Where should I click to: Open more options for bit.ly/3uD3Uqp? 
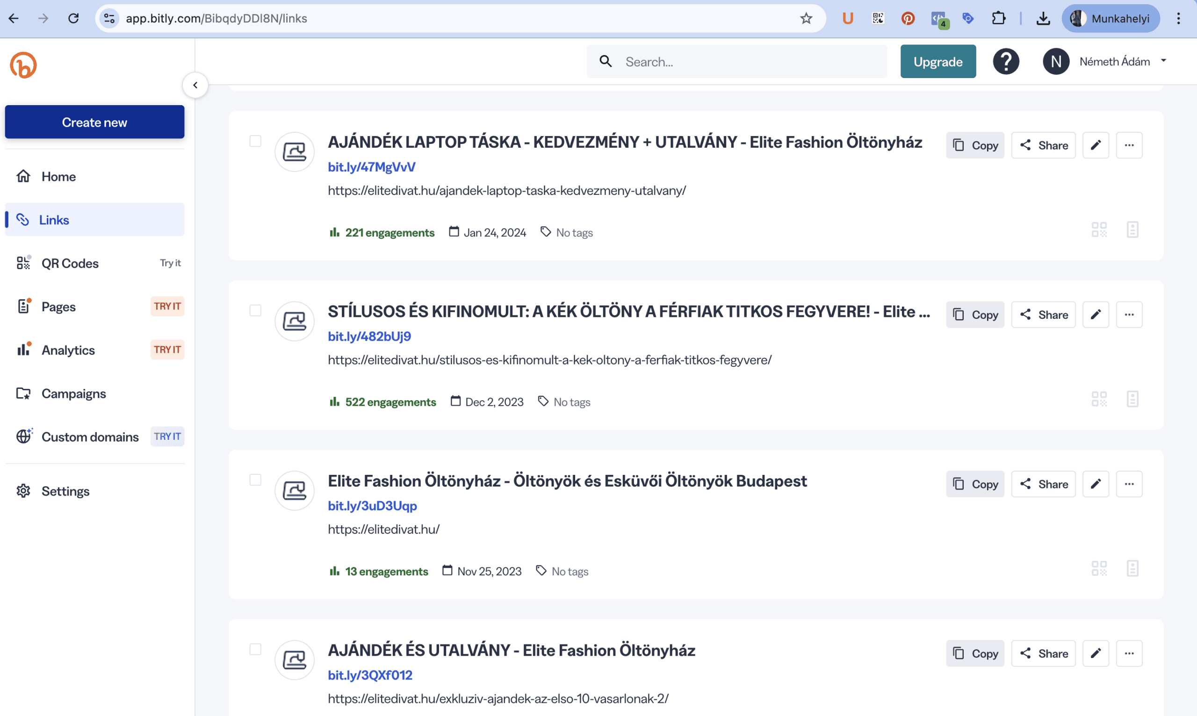tap(1129, 484)
